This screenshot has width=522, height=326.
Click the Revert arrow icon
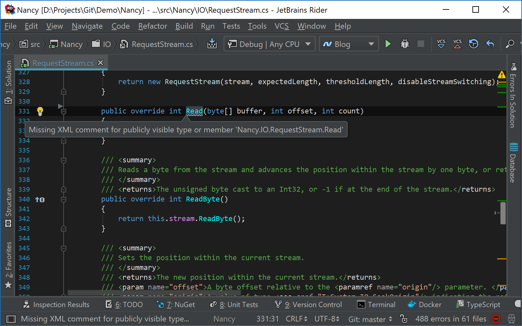point(490,44)
